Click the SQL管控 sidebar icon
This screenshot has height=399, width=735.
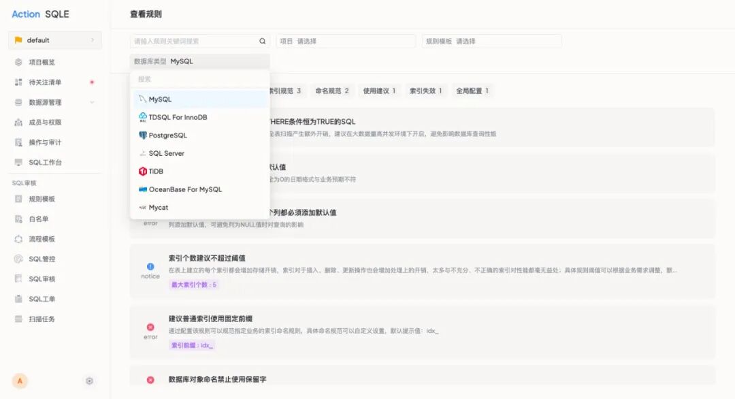(18, 259)
